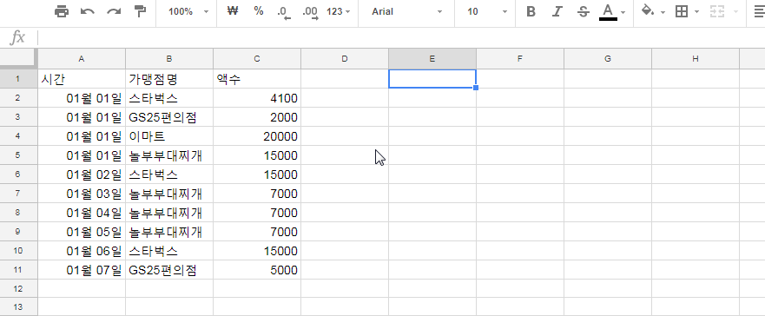Click the cell containing 5000
The image size is (765, 316).
pyautogui.click(x=257, y=270)
